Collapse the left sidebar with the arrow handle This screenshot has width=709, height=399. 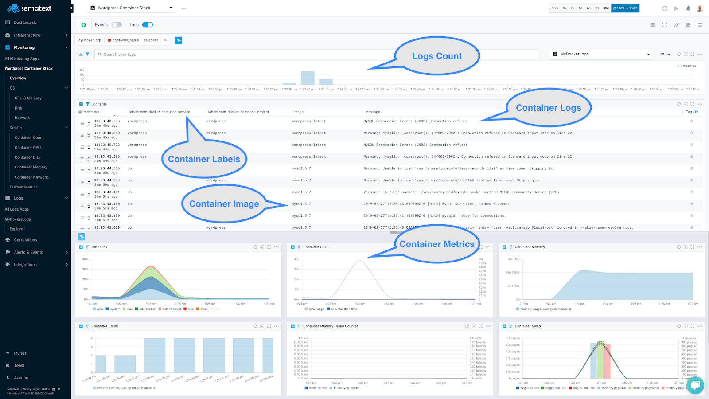tap(71, 8)
